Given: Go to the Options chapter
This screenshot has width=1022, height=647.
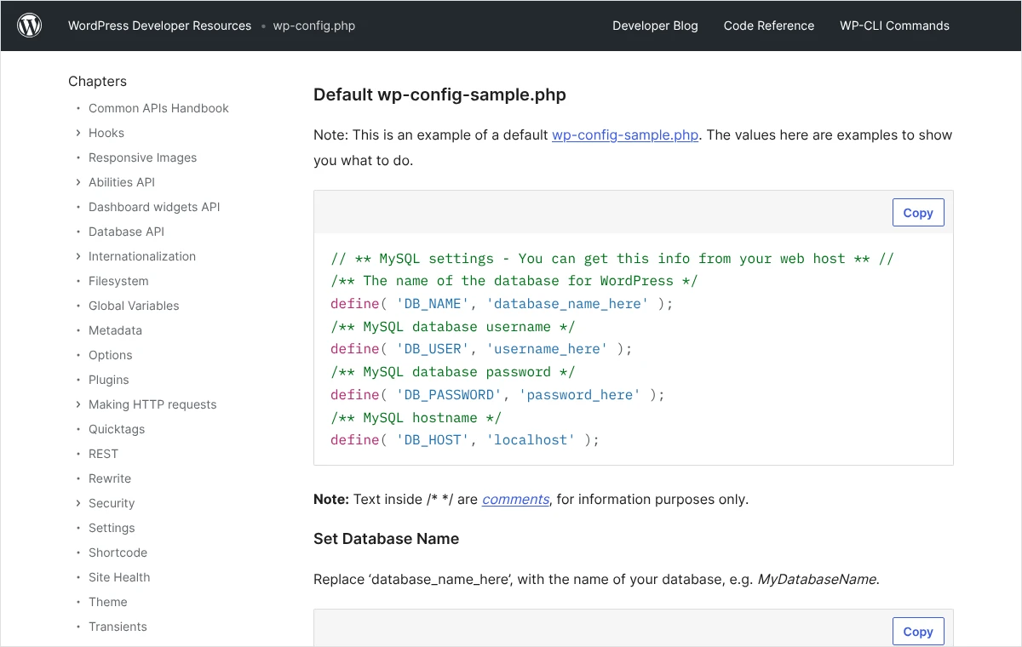Looking at the screenshot, I should coord(111,355).
